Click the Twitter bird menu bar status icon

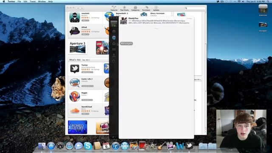[218, 1]
